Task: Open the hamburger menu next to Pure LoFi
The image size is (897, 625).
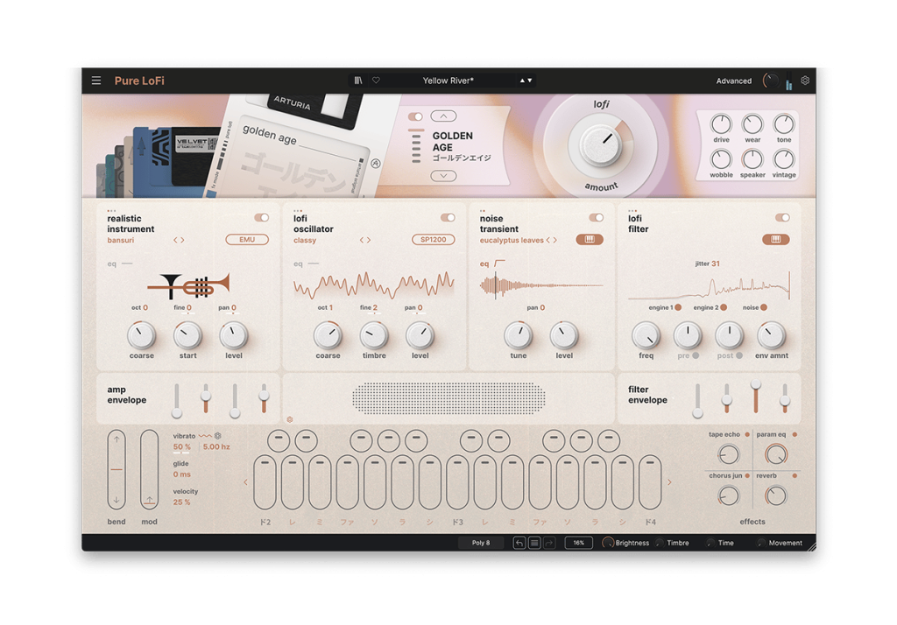Action: coord(95,80)
